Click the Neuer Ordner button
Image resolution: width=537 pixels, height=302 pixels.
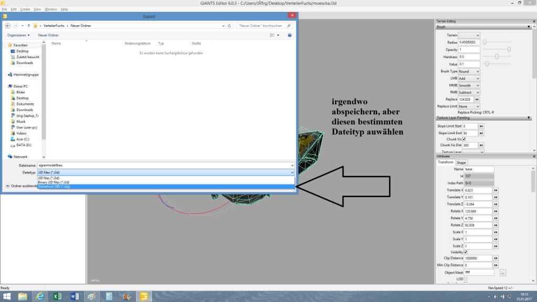point(48,35)
